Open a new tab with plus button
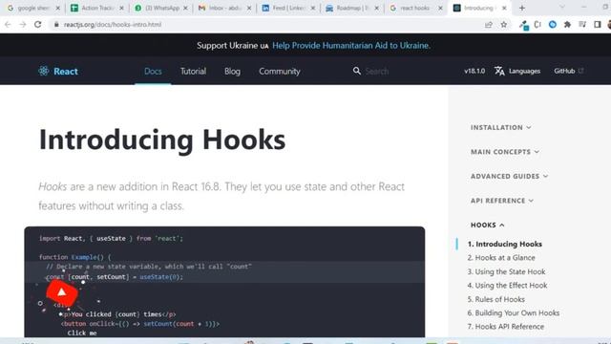The width and height of the screenshot is (611, 344). click(522, 8)
